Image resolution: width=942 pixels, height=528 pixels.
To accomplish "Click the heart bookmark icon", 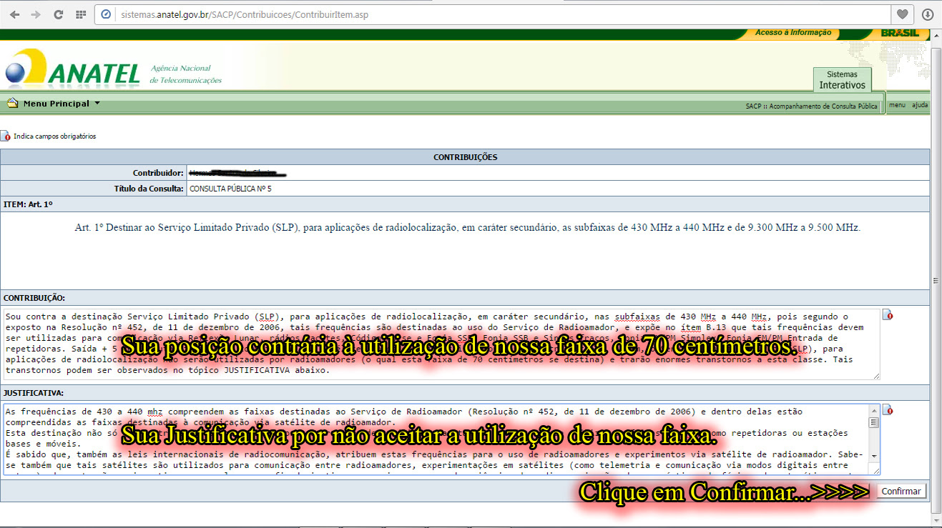I will [x=903, y=14].
